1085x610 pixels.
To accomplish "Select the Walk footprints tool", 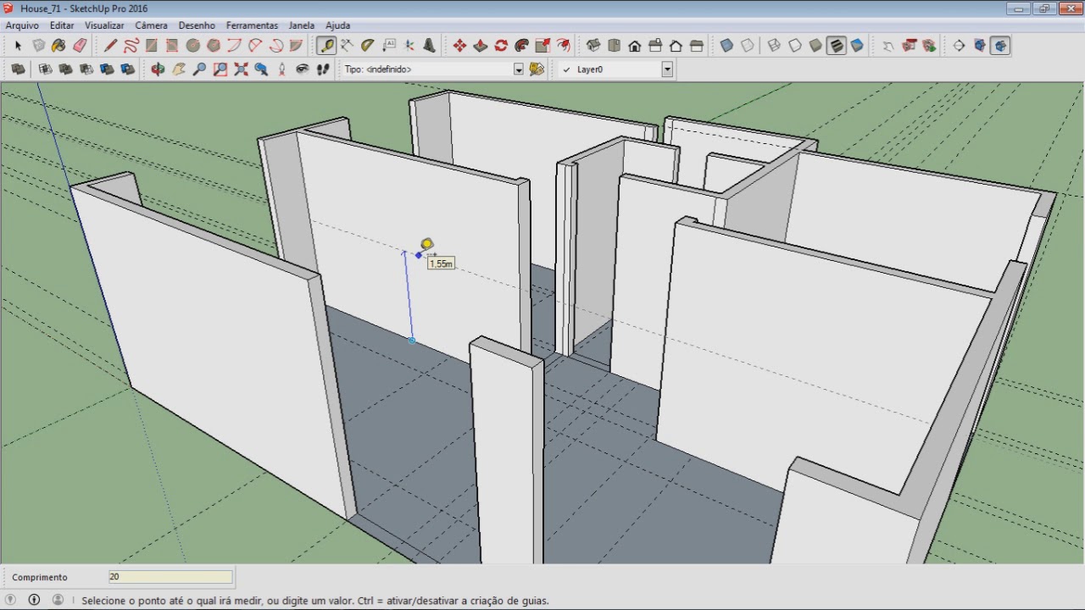I will click(x=323, y=69).
